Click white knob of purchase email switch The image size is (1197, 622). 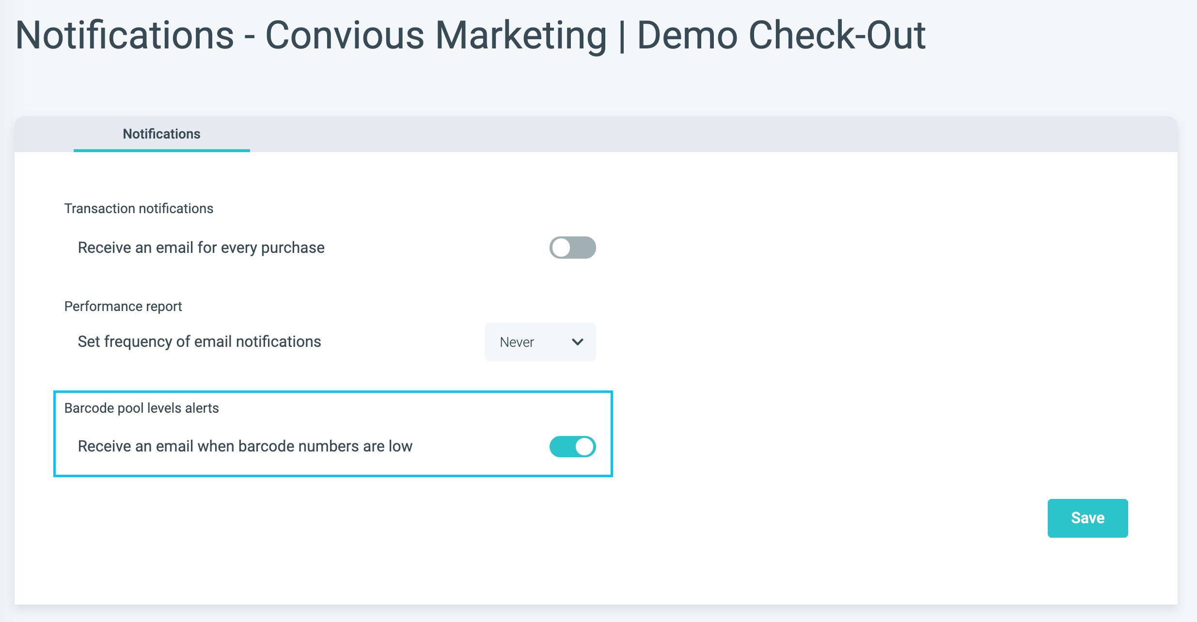(561, 248)
